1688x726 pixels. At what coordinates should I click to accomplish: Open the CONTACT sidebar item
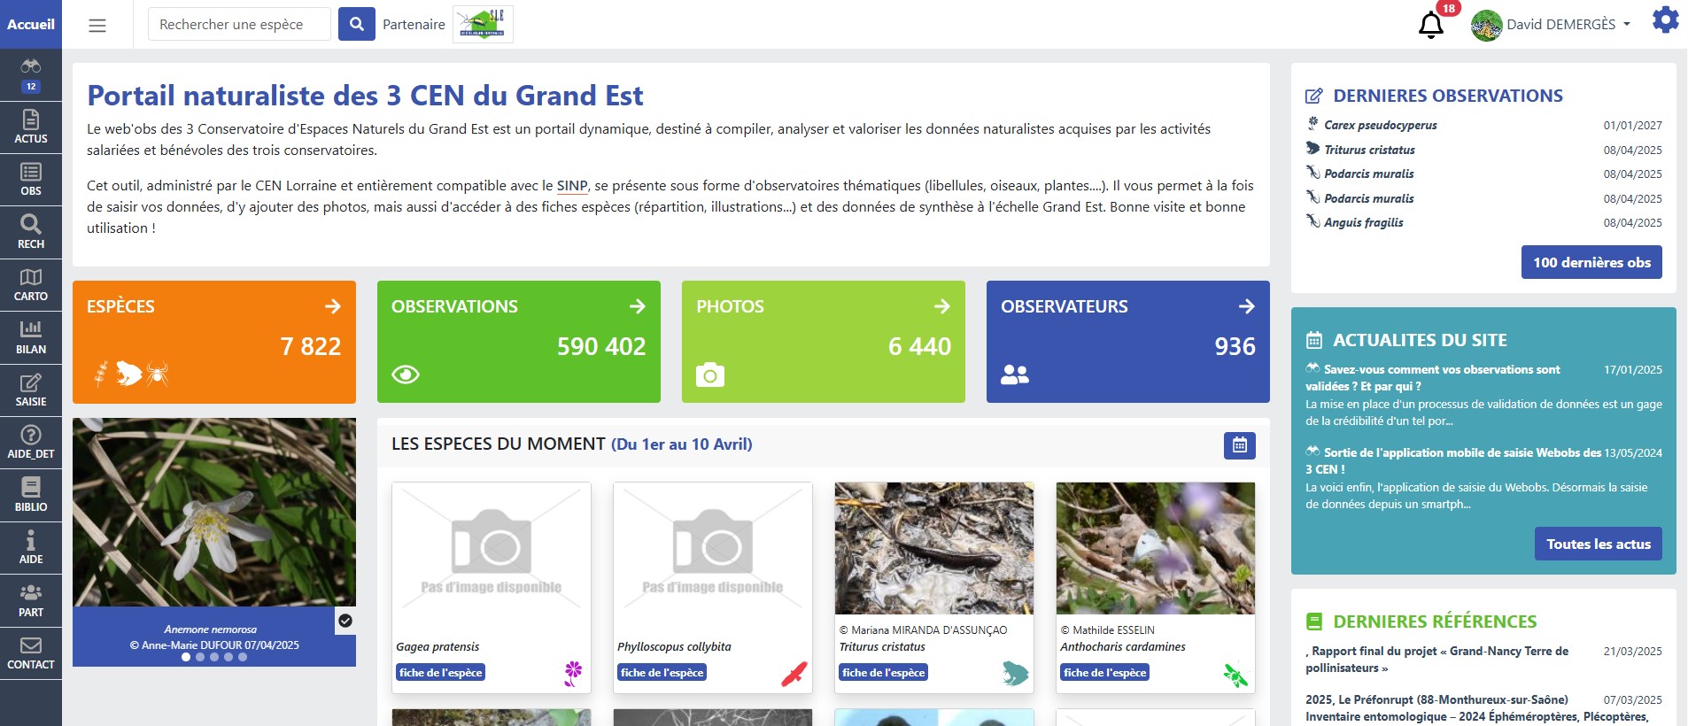click(31, 653)
